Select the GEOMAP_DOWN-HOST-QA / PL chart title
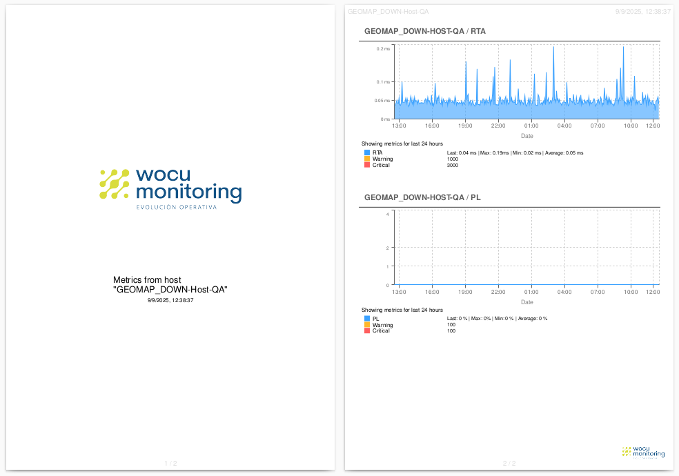 422,197
